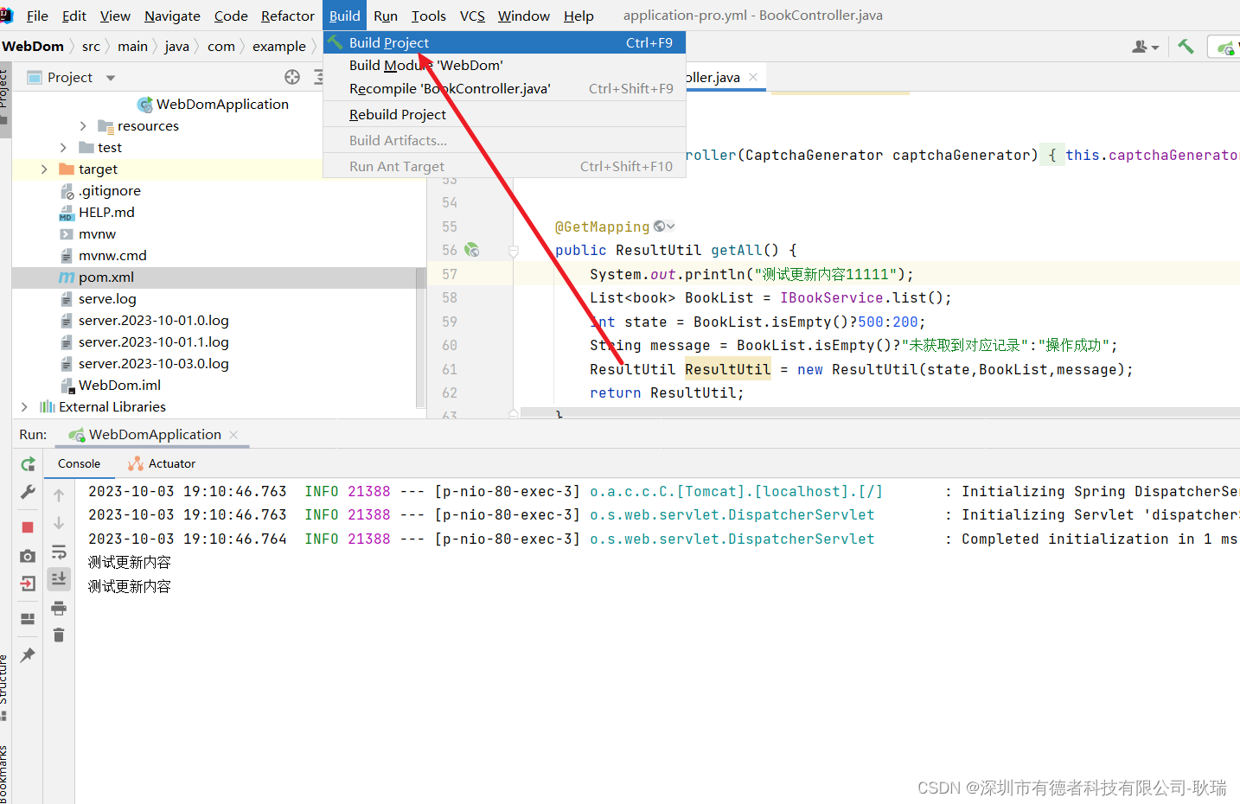Click the down arrow in console toolbar
1240x804 pixels.
59,523
